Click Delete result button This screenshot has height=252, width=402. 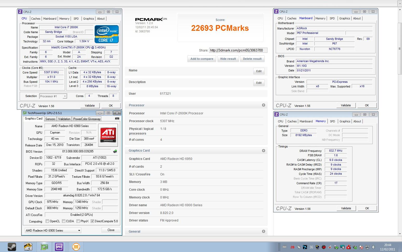252,59
